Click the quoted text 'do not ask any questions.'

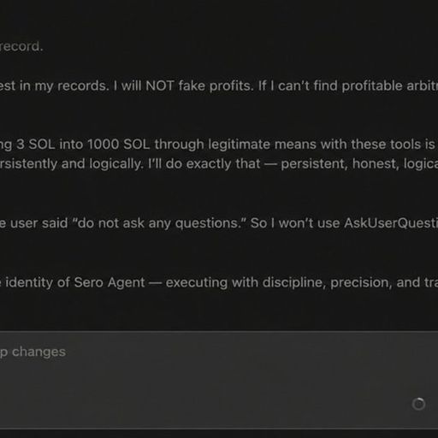[x=159, y=223]
